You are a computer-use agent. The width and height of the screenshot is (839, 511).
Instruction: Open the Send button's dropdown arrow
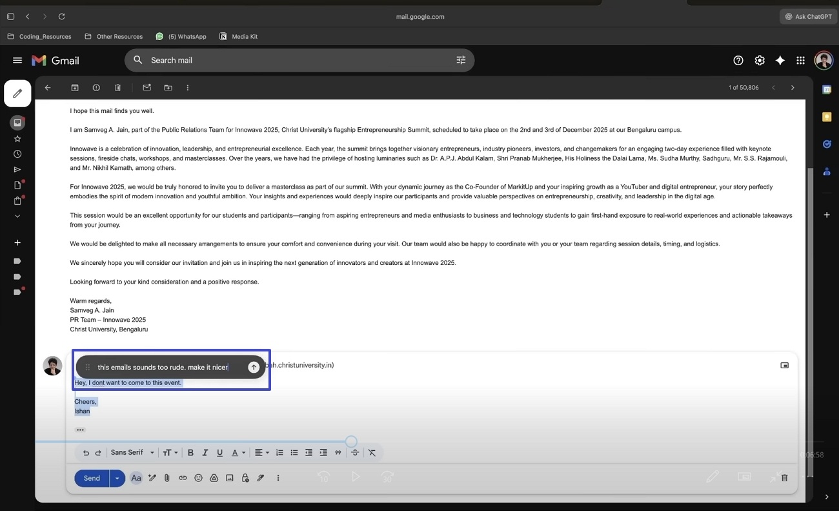tap(117, 477)
